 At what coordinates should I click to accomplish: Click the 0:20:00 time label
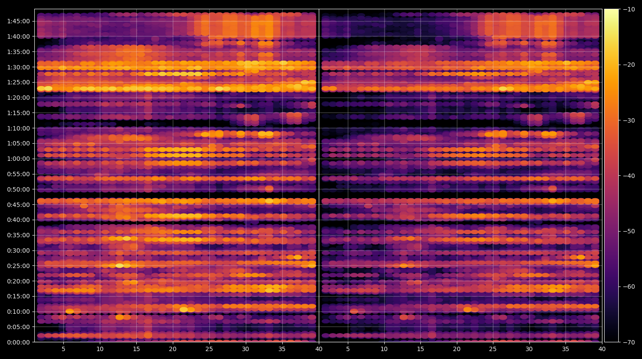point(18,281)
